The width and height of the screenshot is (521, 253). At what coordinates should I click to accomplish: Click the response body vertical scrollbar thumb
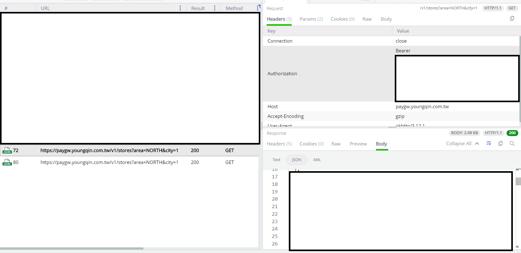pyautogui.click(x=518, y=181)
